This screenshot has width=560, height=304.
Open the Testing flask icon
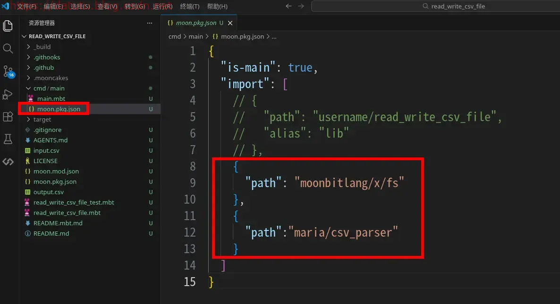(8, 139)
